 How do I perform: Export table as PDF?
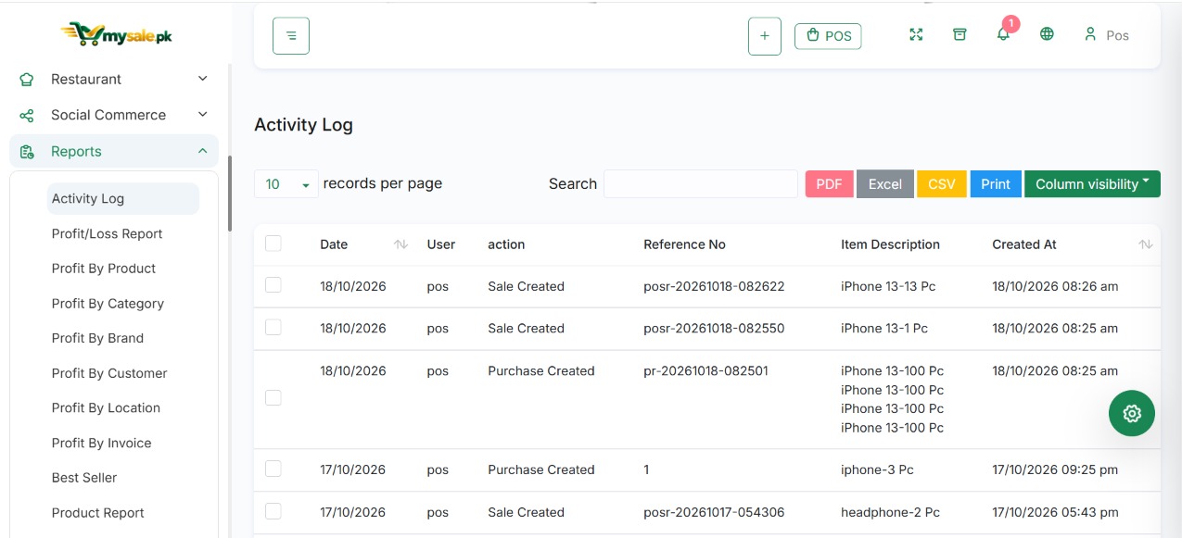[x=829, y=184]
